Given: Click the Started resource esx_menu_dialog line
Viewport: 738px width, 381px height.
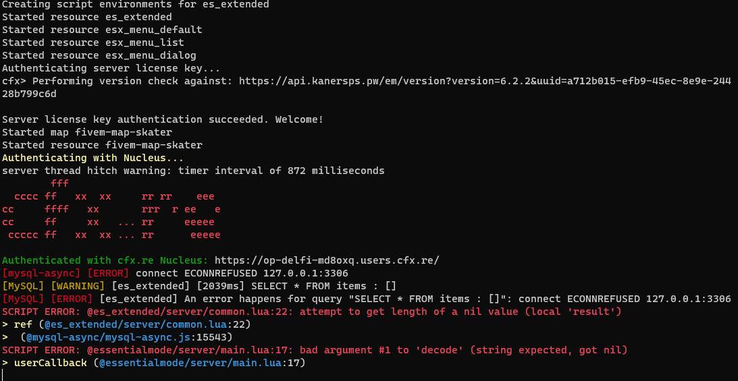Looking at the screenshot, I should click(x=99, y=55).
